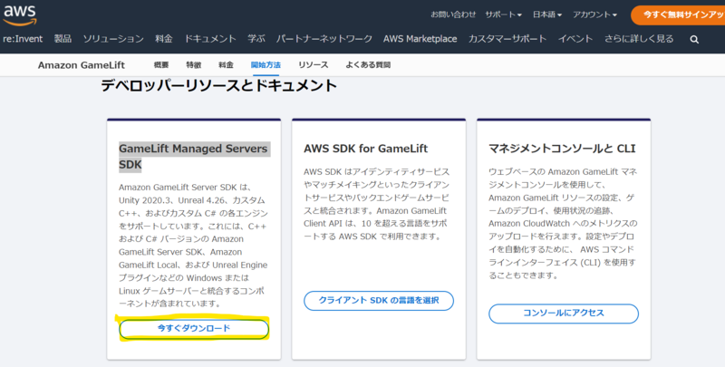The image size is (725, 367).
Task: Select the 開始方法 tab
Action: click(266, 65)
